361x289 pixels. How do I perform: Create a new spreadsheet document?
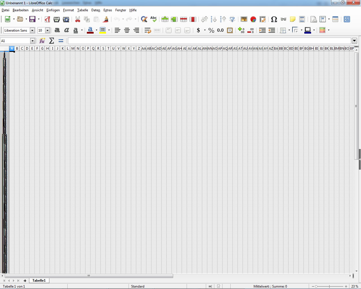click(8, 19)
